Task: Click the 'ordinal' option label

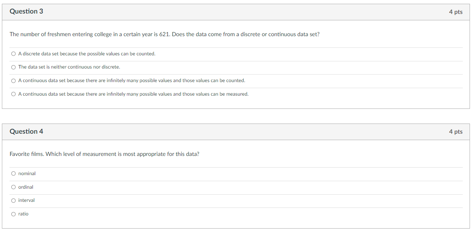Action: point(26,187)
